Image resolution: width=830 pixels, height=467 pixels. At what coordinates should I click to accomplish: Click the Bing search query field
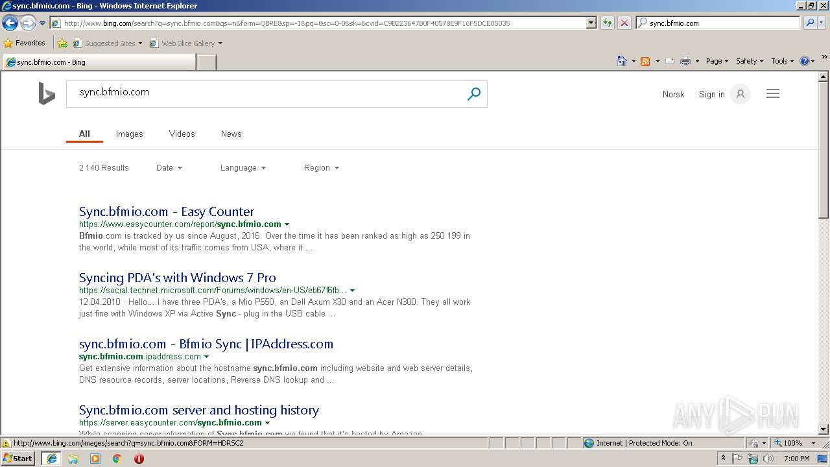coord(266,93)
